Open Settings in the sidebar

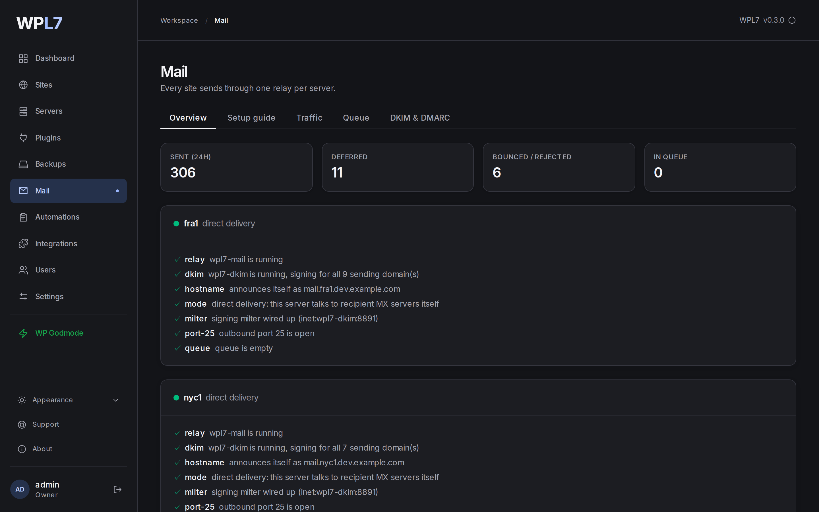tap(68, 297)
